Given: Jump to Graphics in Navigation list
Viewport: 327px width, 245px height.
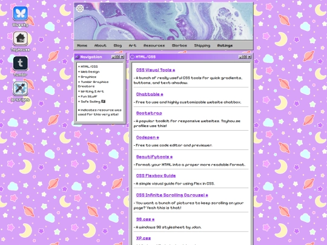Looking at the screenshot, I should coord(88,77).
